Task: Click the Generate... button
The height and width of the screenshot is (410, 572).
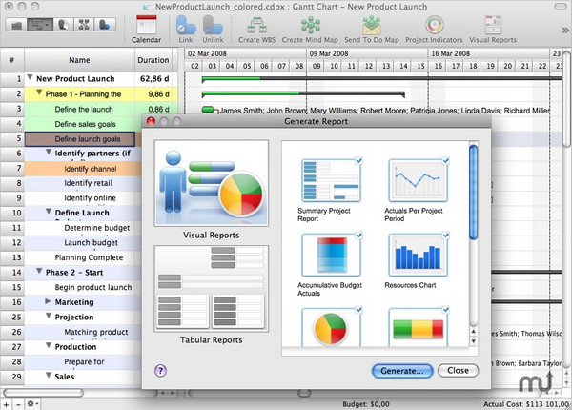Action: pyautogui.click(x=401, y=370)
